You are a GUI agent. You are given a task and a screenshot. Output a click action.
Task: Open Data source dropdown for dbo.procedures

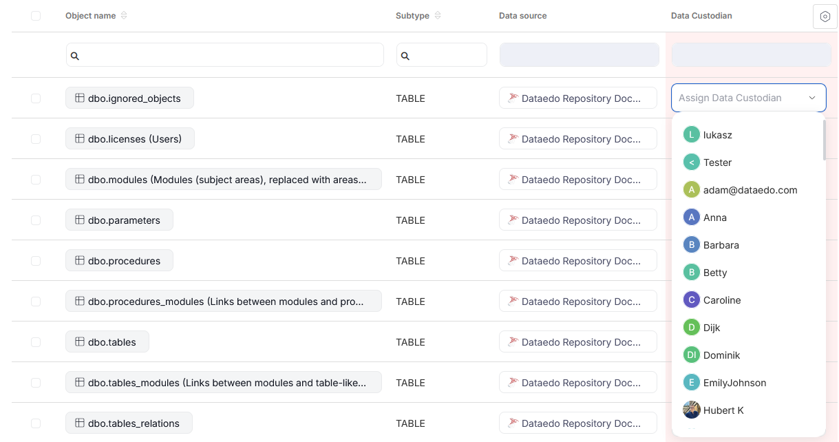click(x=578, y=261)
